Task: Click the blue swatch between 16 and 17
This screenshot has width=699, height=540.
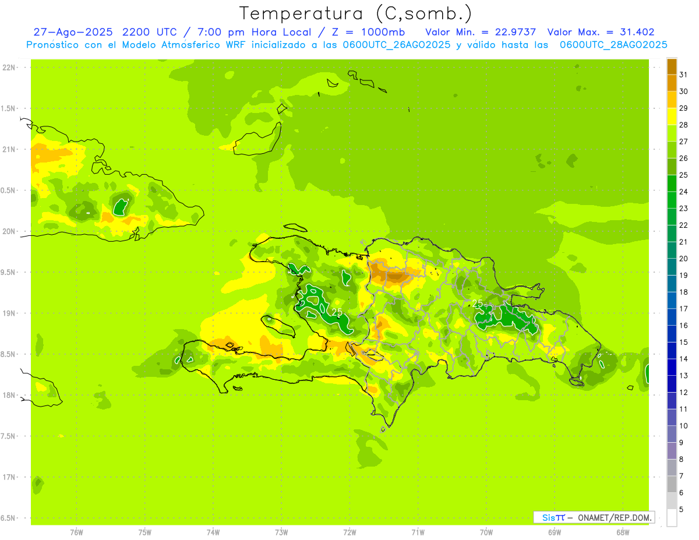Action: [672, 317]
